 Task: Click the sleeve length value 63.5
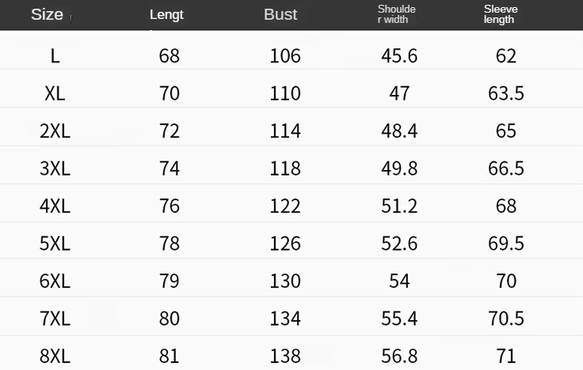[x=506, y=93]
